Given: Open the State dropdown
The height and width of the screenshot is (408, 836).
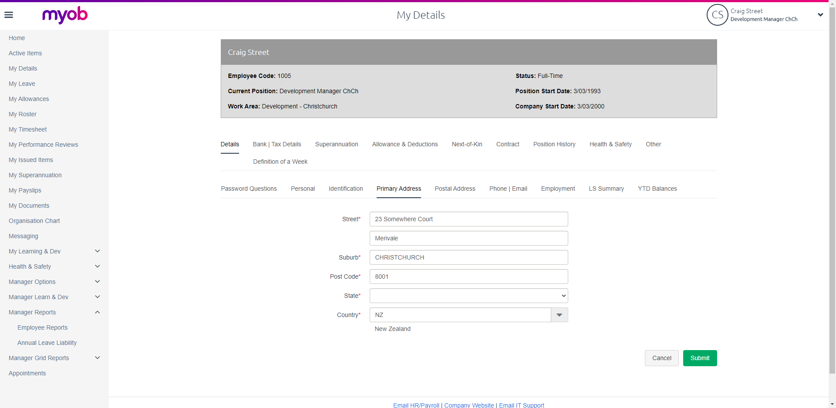Looking at the screenshot, I should pos(469,296).
